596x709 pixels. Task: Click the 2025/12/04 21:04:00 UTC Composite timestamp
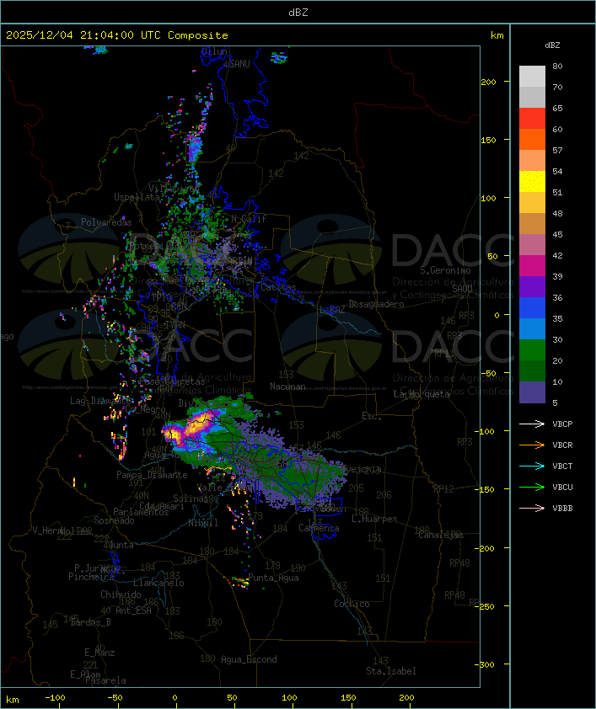117,35
